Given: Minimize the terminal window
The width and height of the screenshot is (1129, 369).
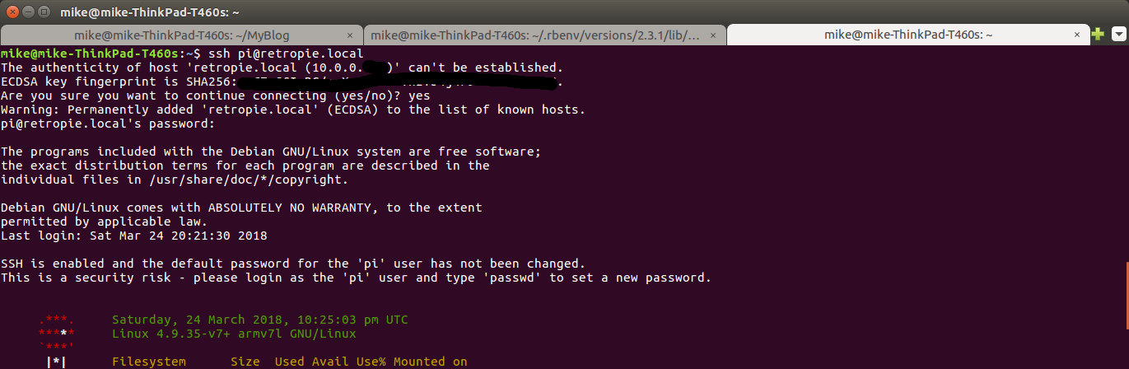Looking at the screenshot, I should click(x=29, y=12).
